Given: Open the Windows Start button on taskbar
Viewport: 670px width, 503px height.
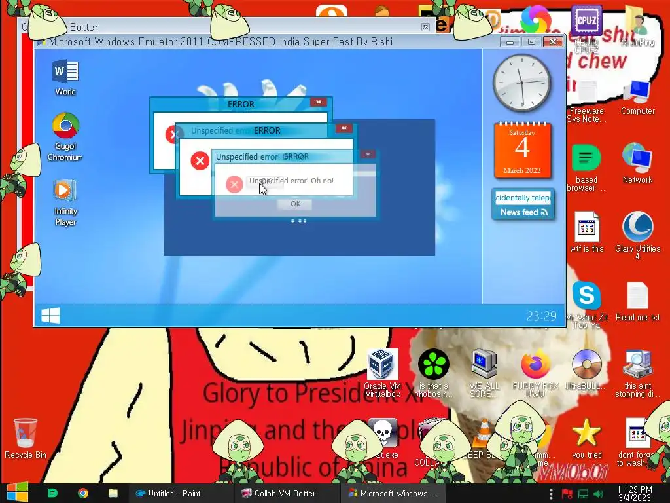Looking at the screenshot, I should coord(17,493).
